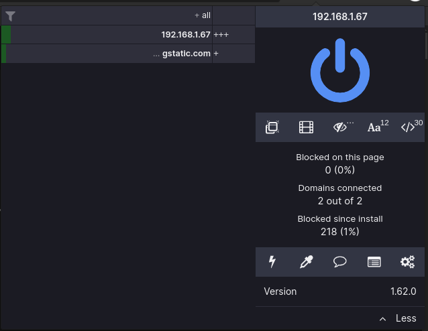Screen dimensions: 428x331
Task: Toggle the block all popups icon
Action: pyautogui.click(x=272, y=127)
